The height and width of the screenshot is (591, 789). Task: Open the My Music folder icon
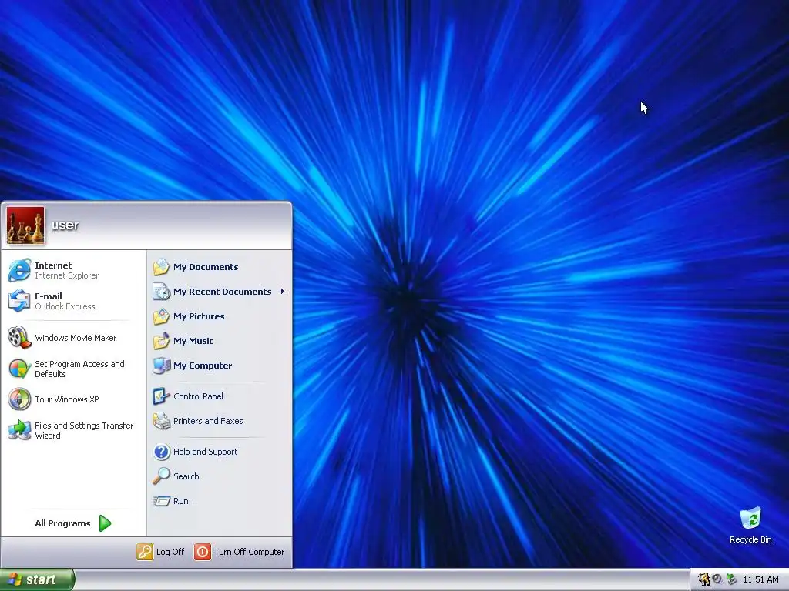coord(162,341)
